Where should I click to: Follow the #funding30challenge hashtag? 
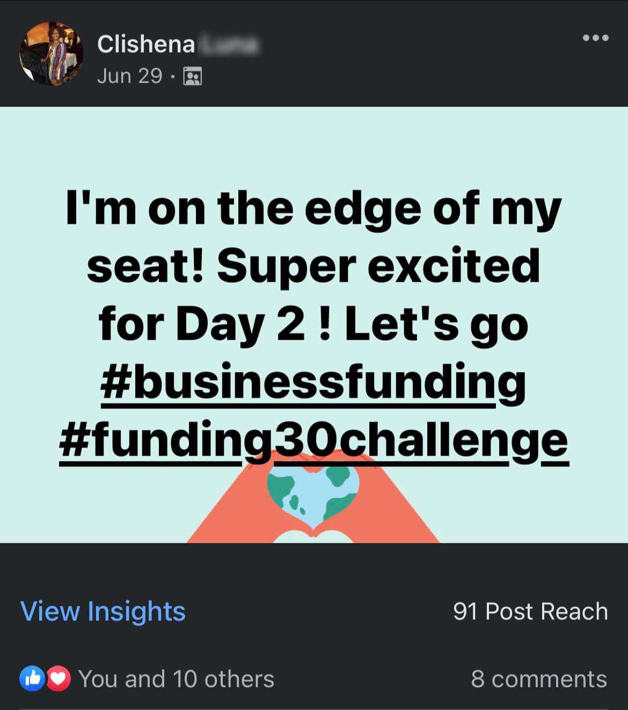(x=313, y=440)
